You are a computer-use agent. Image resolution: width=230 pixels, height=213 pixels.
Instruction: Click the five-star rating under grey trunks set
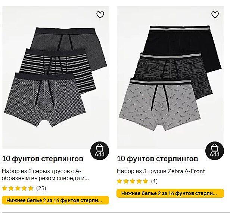point(18,188)
